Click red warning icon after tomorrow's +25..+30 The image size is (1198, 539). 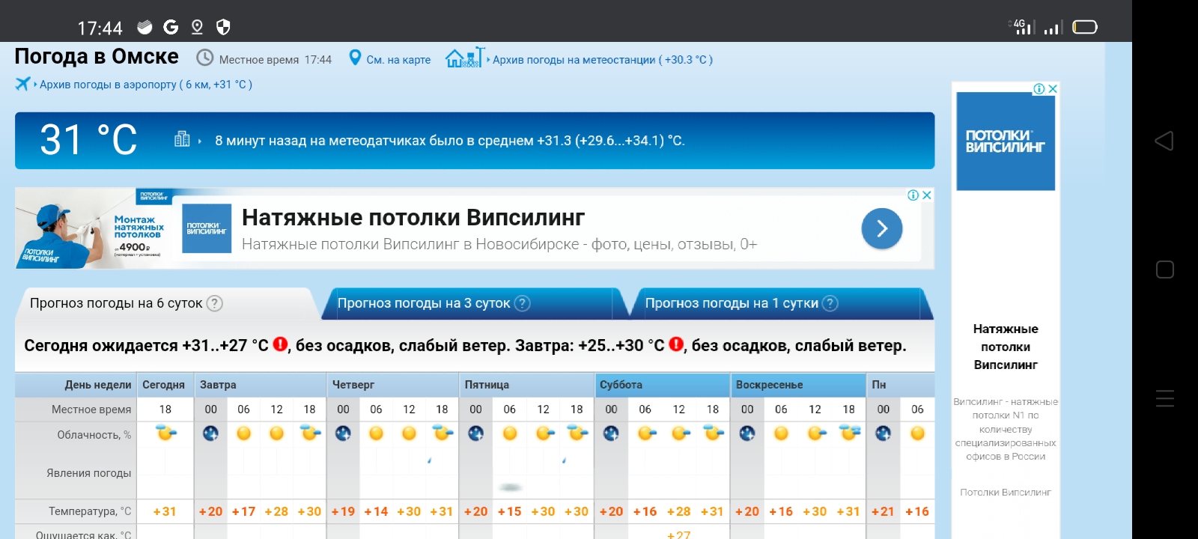tap(676, 344)
